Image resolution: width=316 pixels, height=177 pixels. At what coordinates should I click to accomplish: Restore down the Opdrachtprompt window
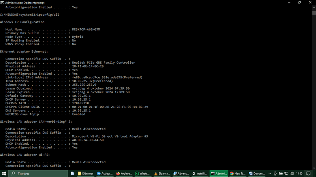(x=299, y=2)
